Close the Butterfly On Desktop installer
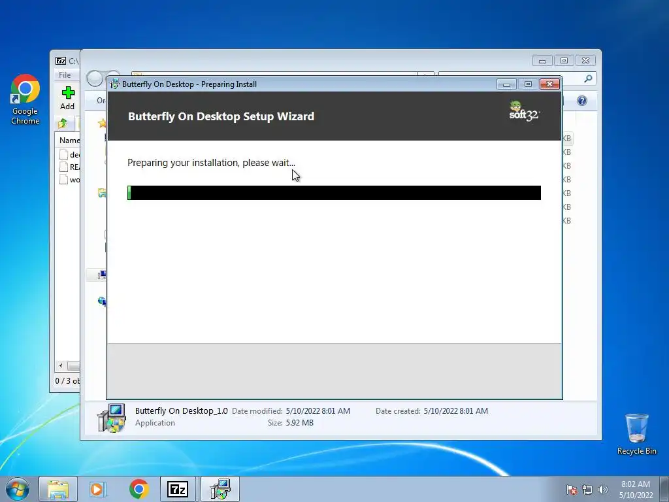Image resolution: width=669 pixels, height=502 pixels. coord(549,84)
